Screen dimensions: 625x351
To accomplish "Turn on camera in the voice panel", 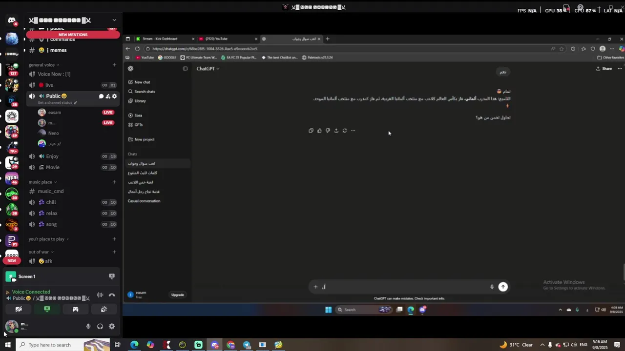I will coord(19,309).
